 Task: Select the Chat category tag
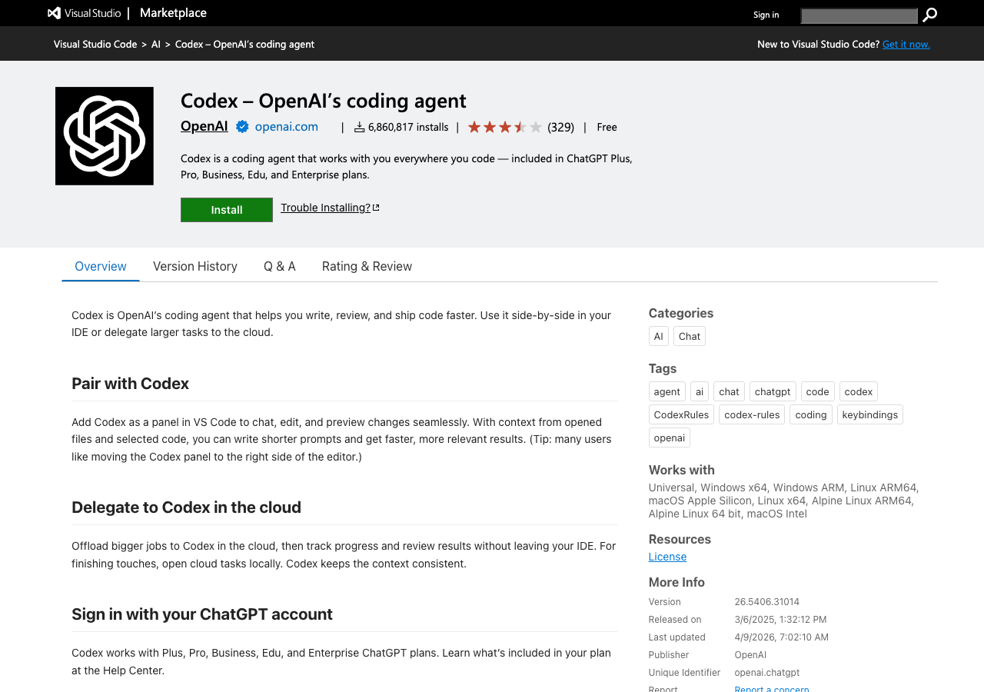point(690,336)
